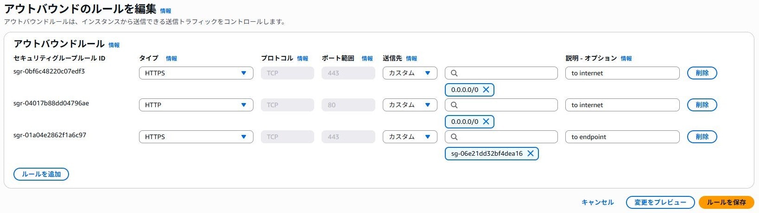Open 情報 link next to プロトコル column

[x=303, y=58]
